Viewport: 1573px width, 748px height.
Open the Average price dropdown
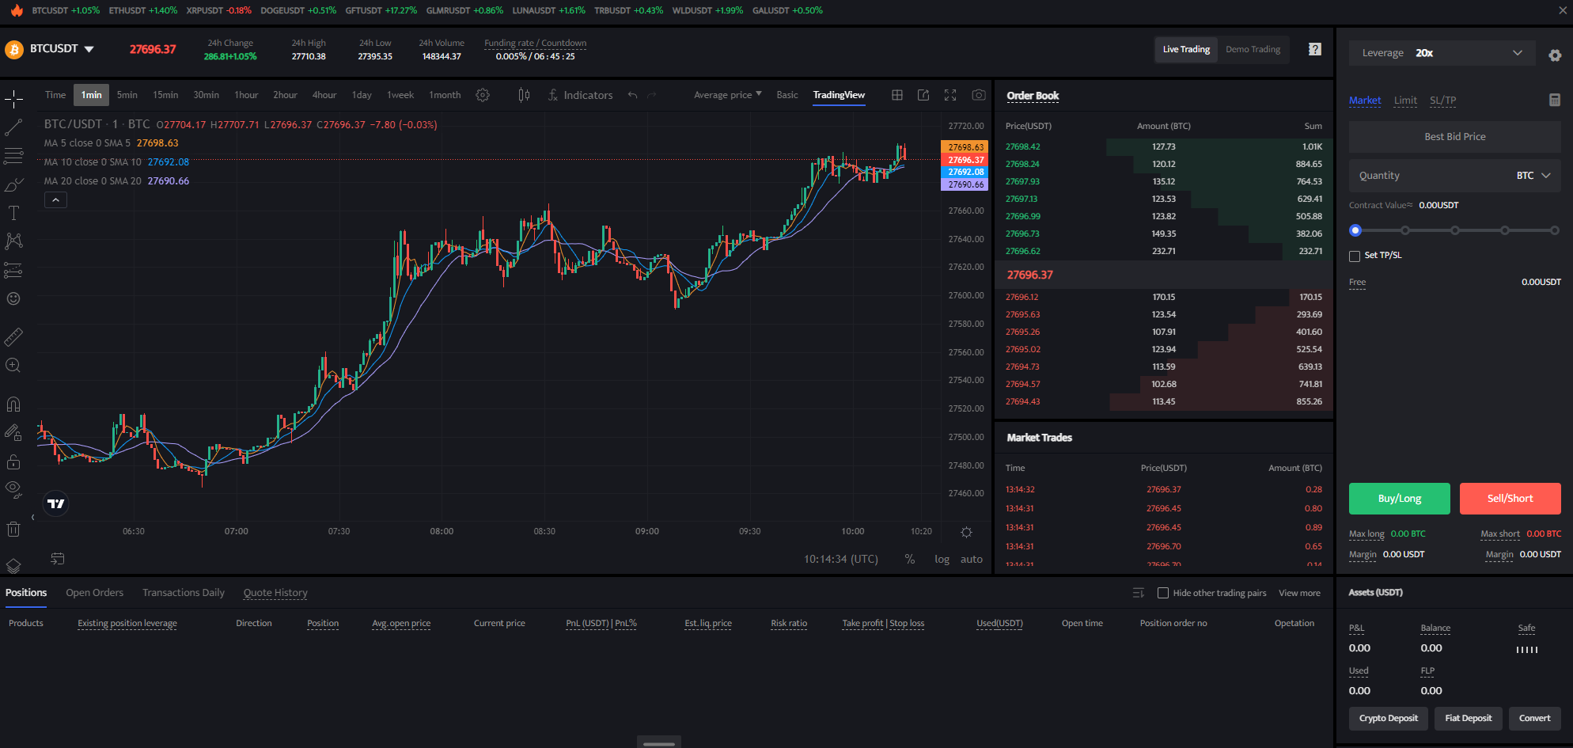728,95
